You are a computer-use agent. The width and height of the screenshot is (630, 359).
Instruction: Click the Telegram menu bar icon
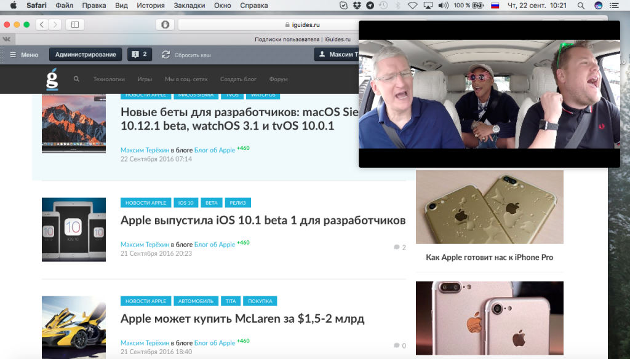(370, 5)
